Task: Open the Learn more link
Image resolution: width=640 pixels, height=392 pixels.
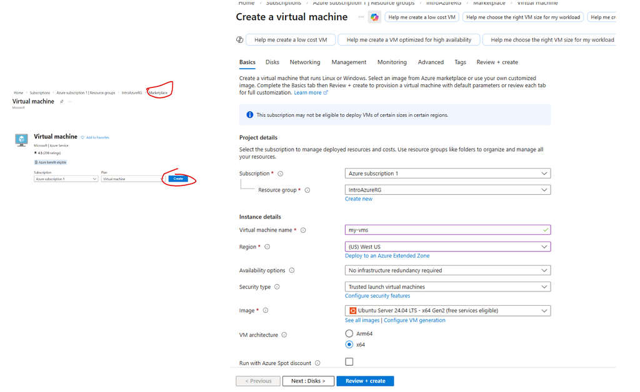Action: coord(307,92)
